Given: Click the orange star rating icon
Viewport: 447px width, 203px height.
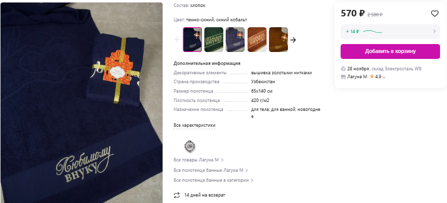Looking at the screenshot, I should 372,76.
